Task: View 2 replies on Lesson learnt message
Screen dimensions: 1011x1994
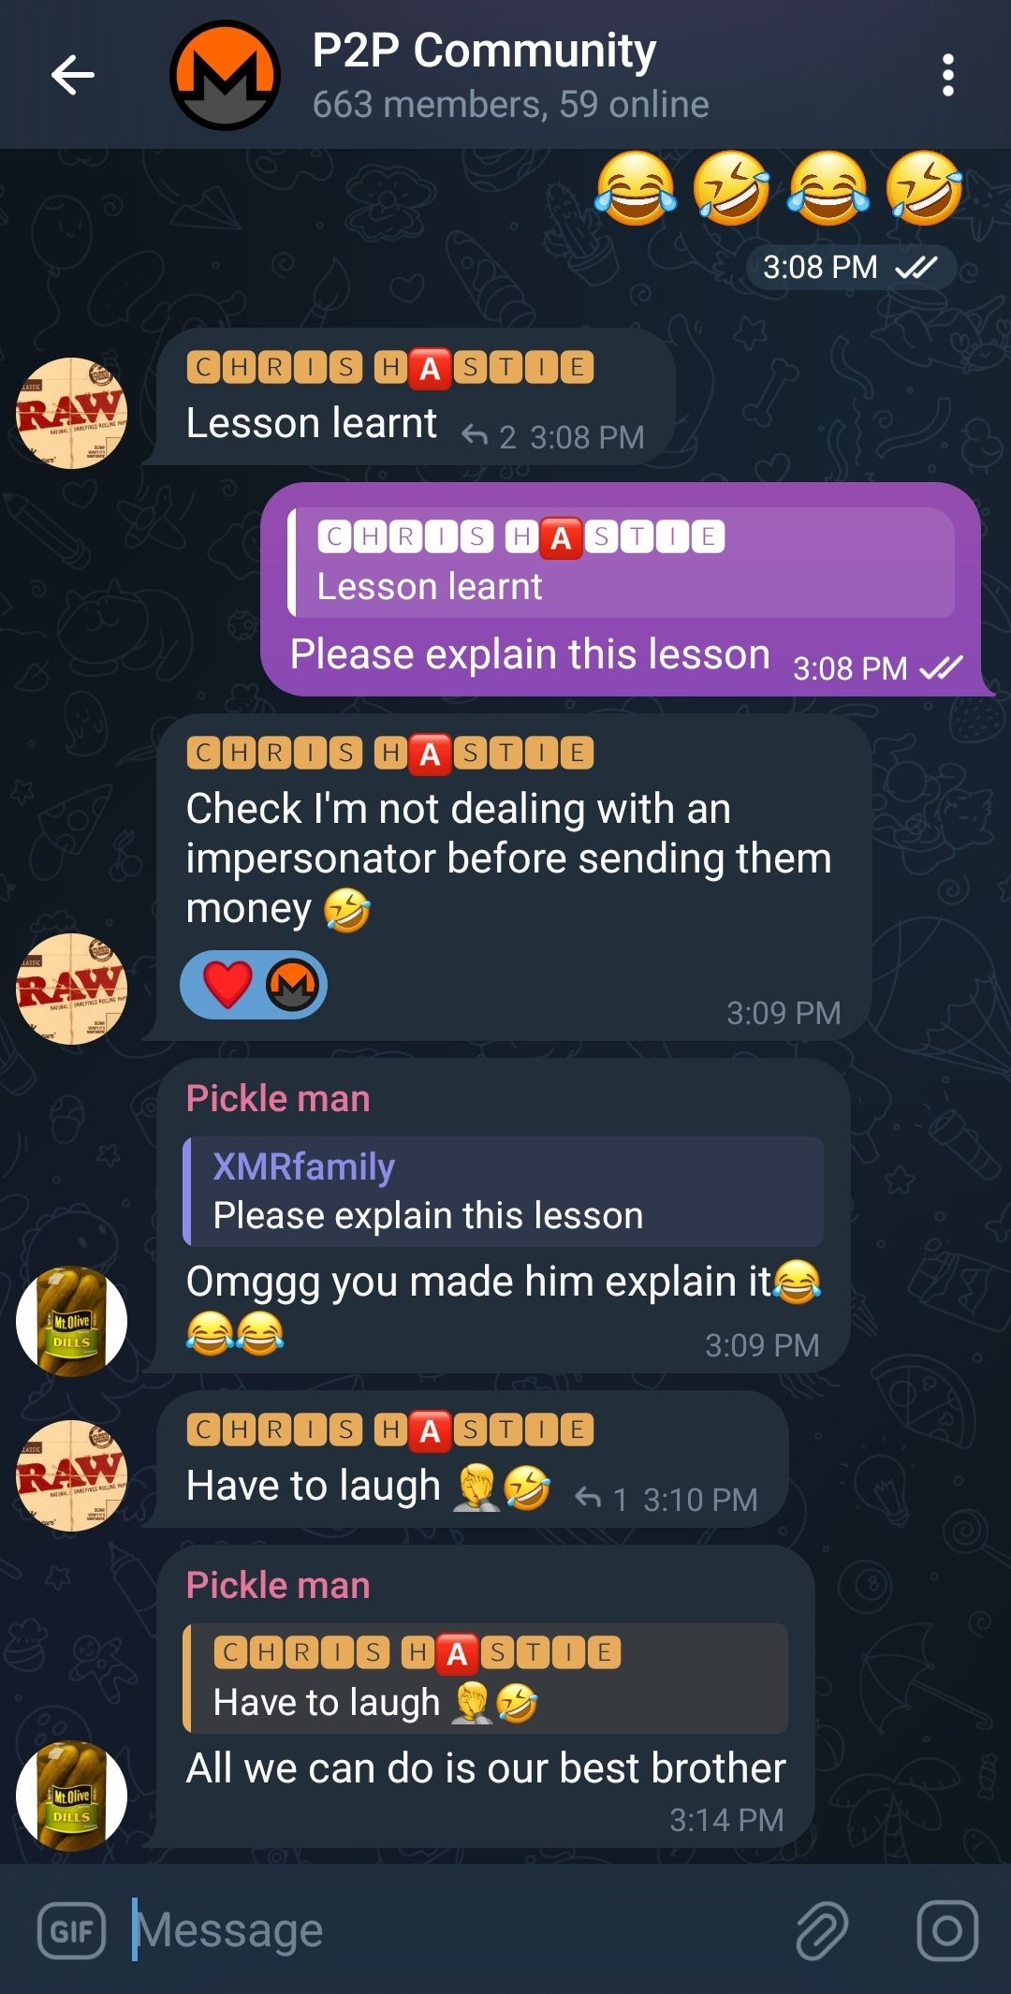Action: click(x=490, y=436)
